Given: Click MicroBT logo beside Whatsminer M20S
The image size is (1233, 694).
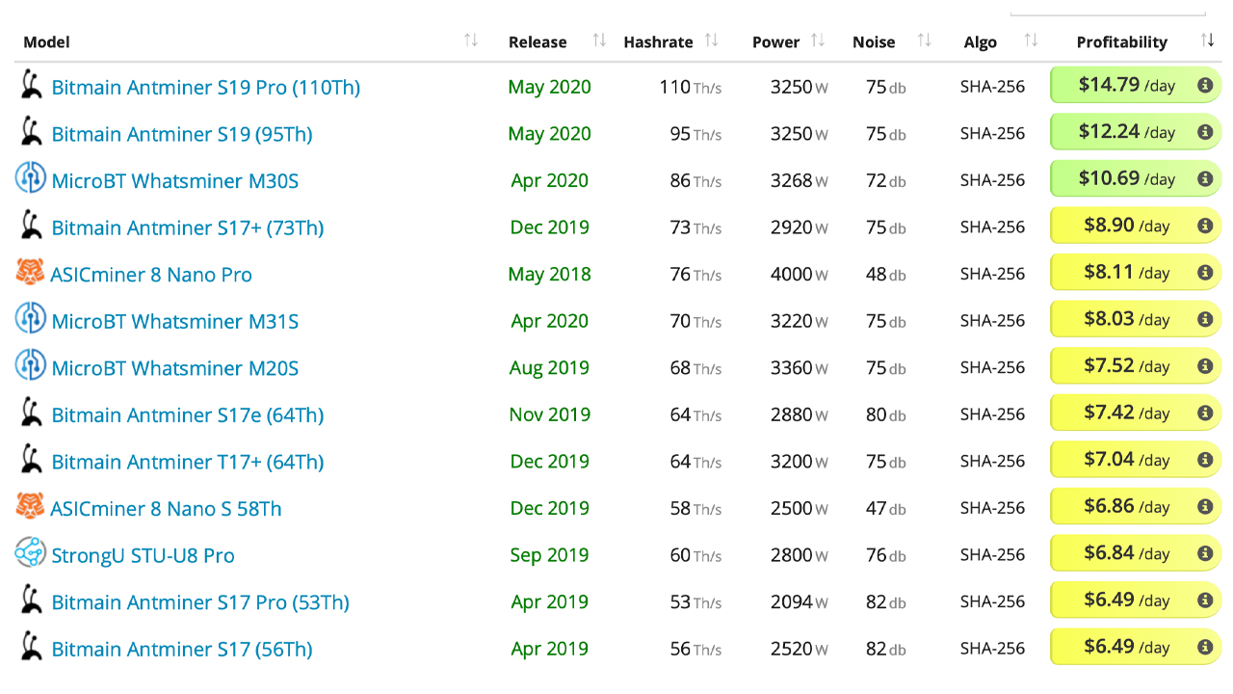Looking at the screenshot, I should click(x=31, y=366).
